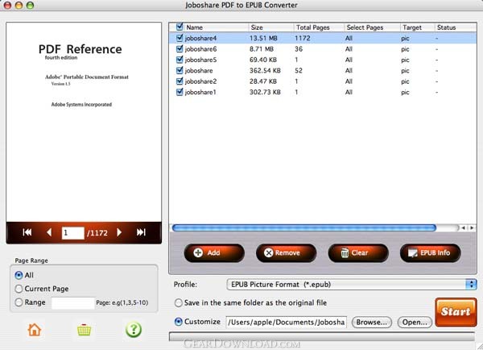The height and width of the screenshot is (350, 483).
Task: Go to first page of preview
Action: point(27,232)
